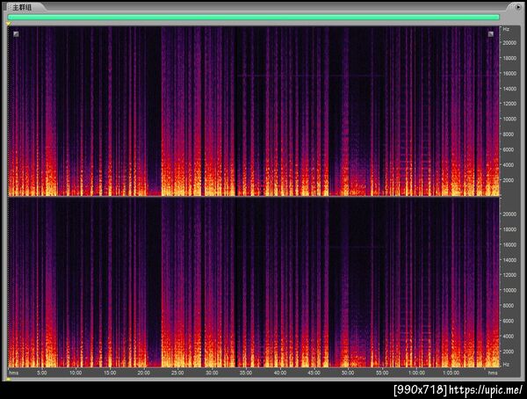The image size is (527, 399).
Task: Click inside the lower channel spectrogram display
Action: 254,282
